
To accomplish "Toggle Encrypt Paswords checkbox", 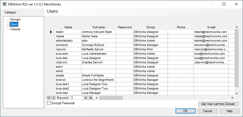I will pyautogui.click(x=49, y=103).
